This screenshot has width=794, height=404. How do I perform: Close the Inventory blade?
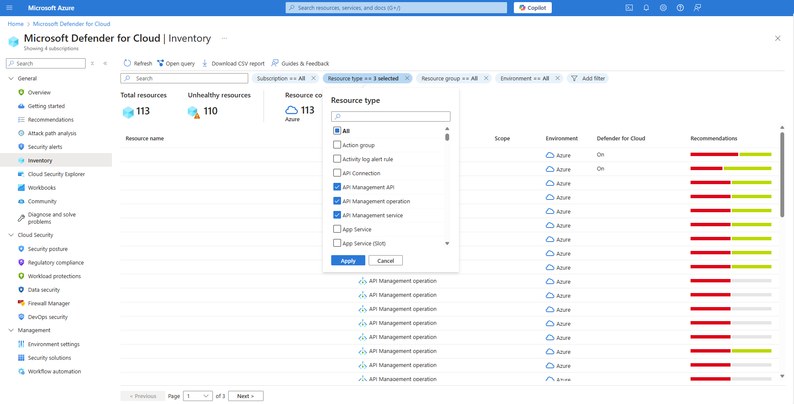tap(778, 38)
